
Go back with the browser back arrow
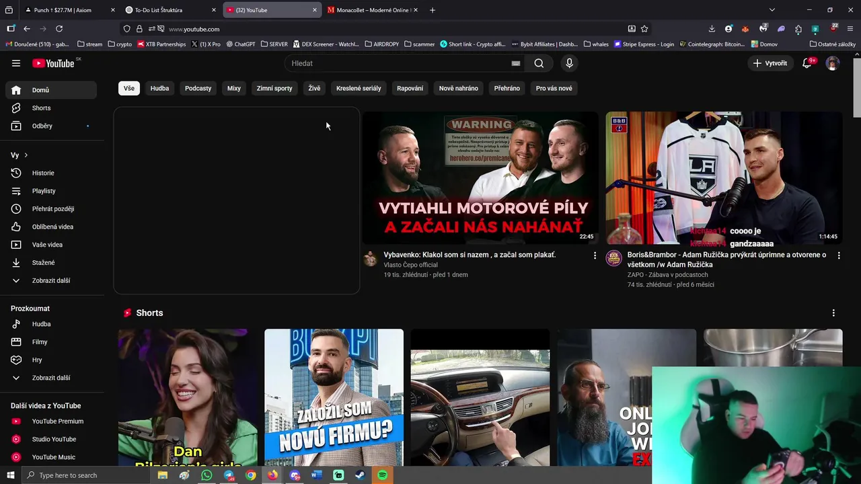point(27,29)
